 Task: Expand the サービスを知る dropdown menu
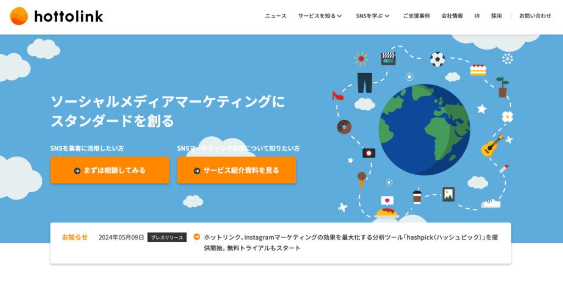(x=320, y=16)
